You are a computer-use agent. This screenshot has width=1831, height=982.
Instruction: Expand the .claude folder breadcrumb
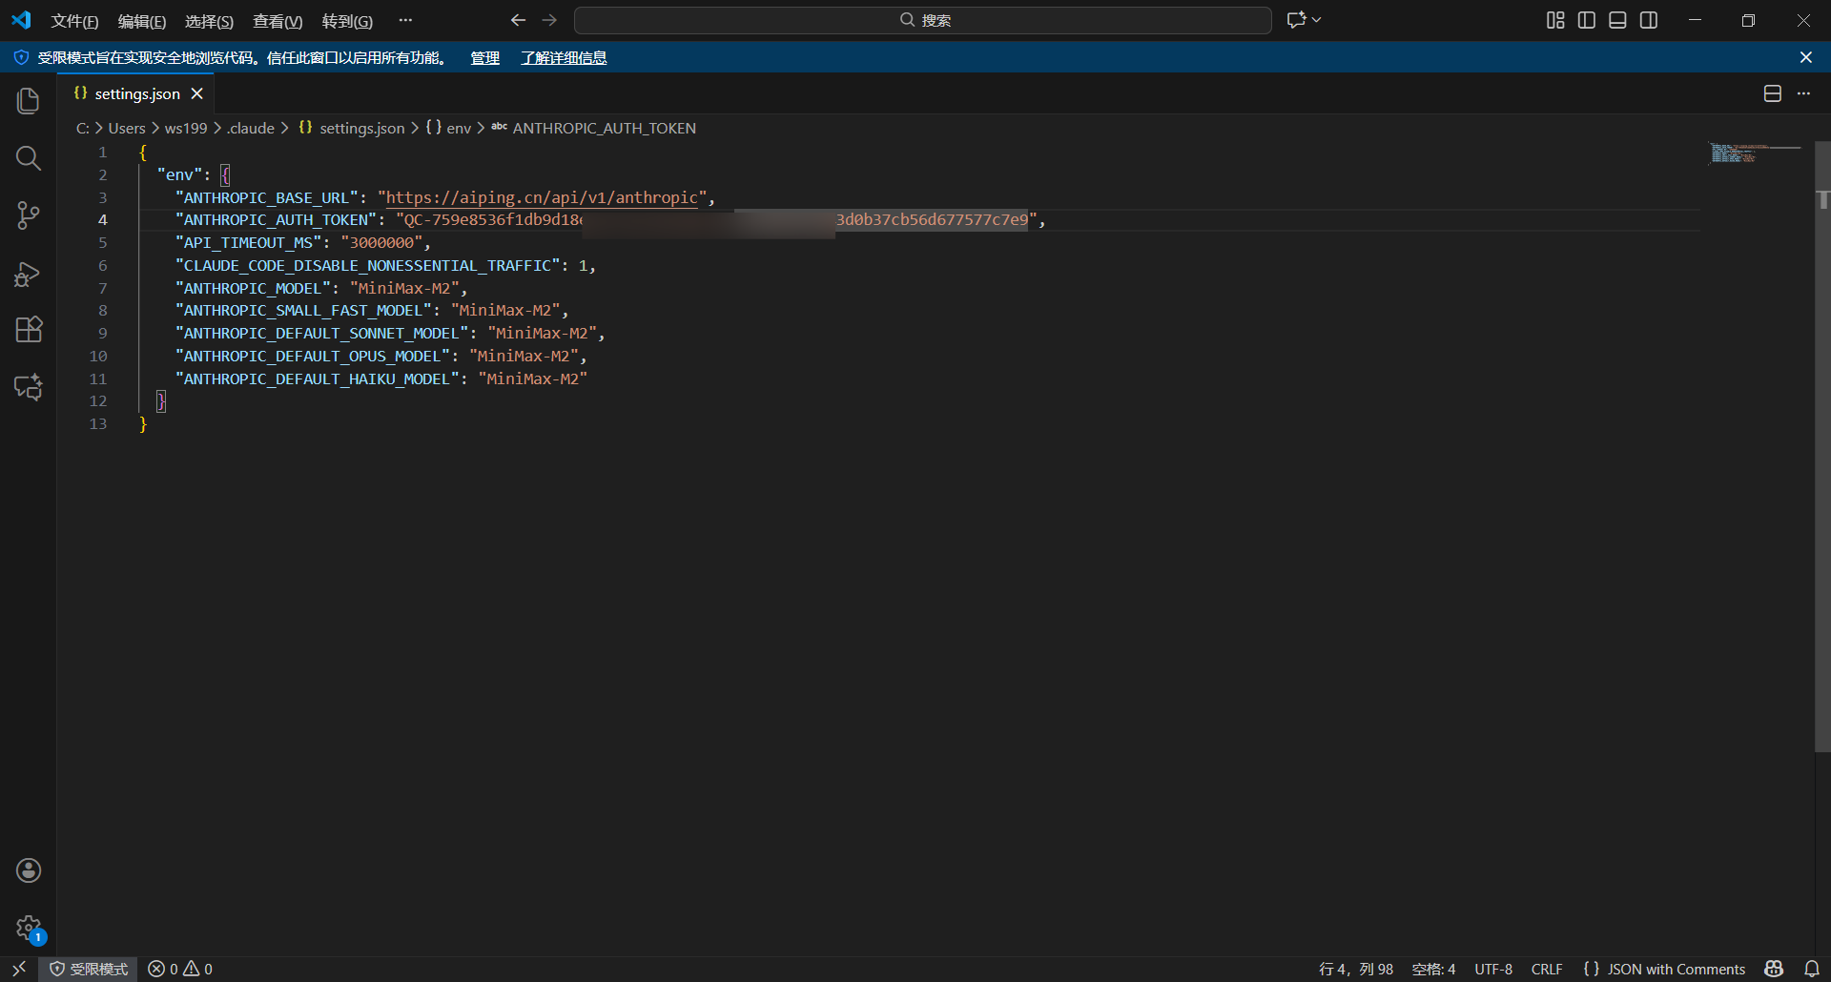[x=252, y=128]
